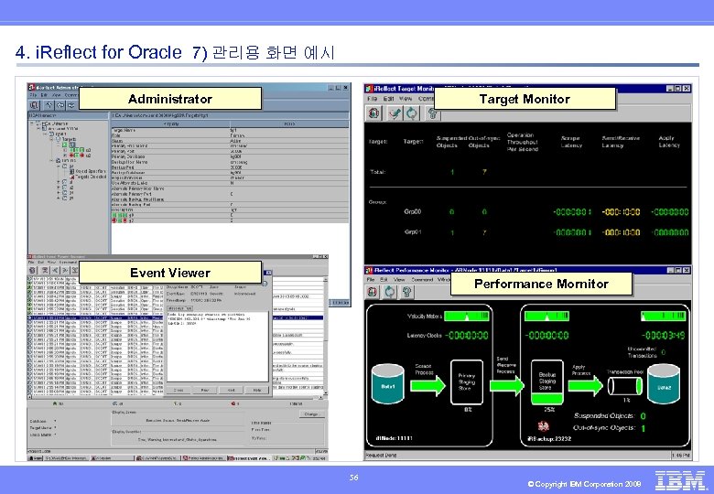Click Close button in event detail dialog
The width and height of the screenshot is (714, 494).
point(178,390)
